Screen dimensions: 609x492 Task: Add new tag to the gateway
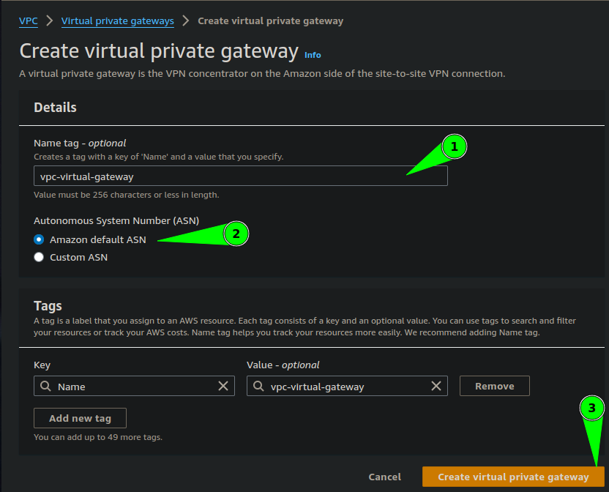pyautogui.click(x=80, y=418)
